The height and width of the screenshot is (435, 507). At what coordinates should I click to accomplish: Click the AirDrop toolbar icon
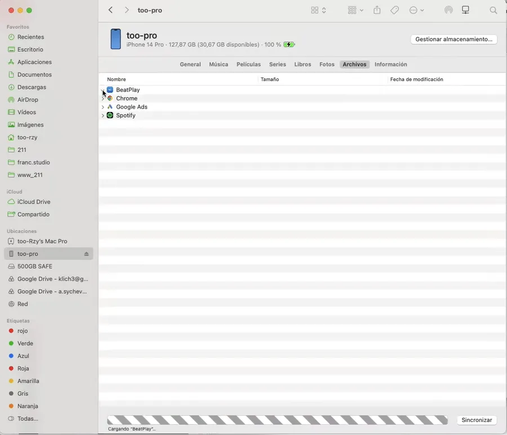click(x=448, y=10)
